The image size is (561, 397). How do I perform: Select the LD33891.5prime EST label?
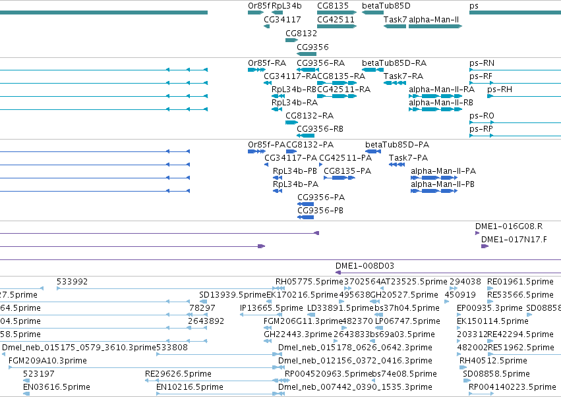(341, 308)
